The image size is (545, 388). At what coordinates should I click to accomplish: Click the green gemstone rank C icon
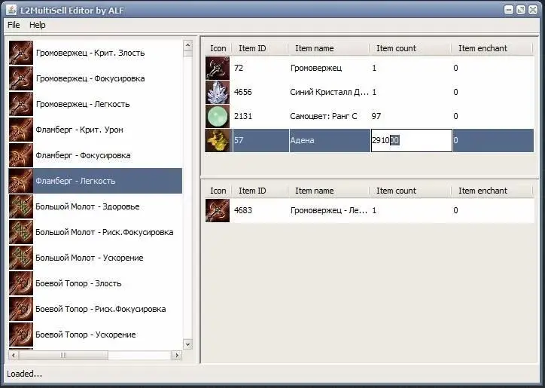(x=218, y=117)
